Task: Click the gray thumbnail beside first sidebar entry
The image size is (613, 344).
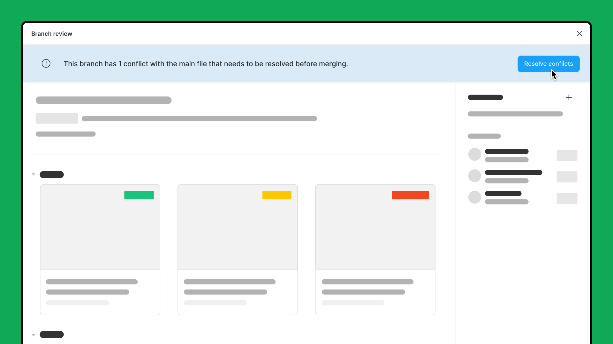Action: (567, 155)
